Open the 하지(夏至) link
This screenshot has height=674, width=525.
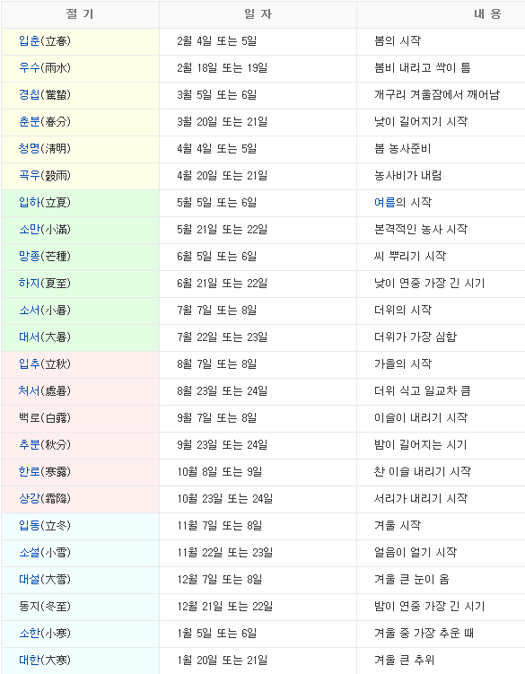30,284
